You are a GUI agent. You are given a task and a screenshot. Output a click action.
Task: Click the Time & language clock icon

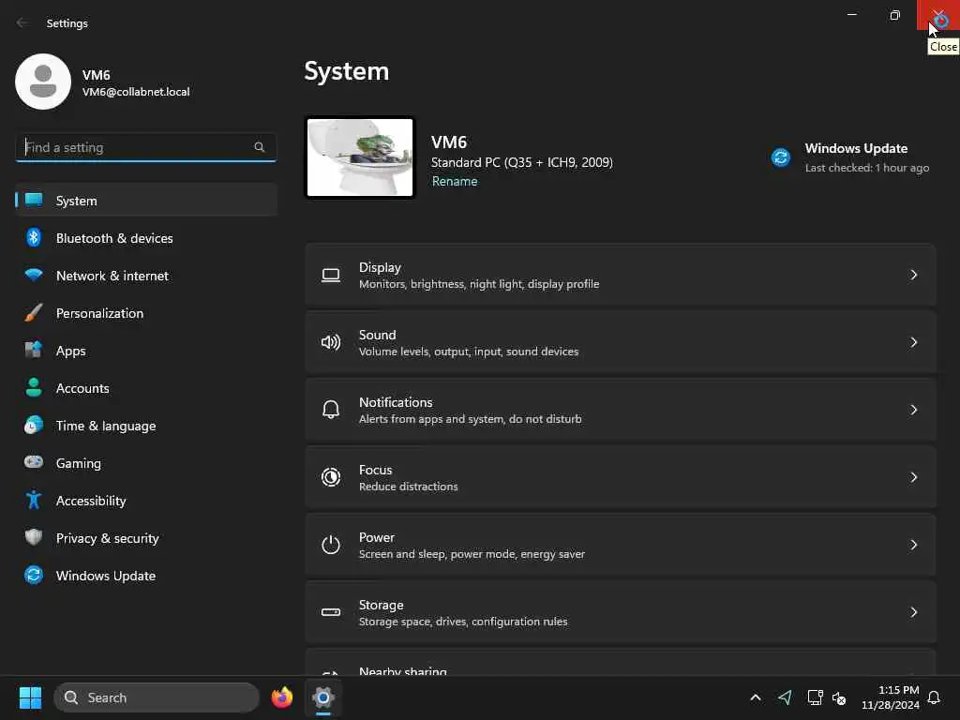pos(34,425)
